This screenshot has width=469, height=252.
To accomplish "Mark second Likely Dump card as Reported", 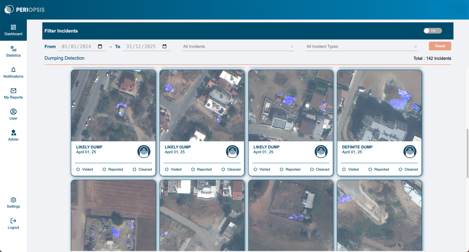I will point(193,169).
